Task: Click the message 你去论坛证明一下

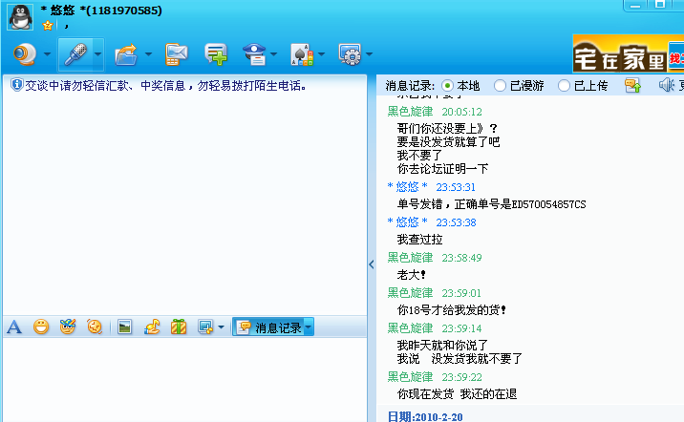Action: pyautogui.click(x=442, y=169)
